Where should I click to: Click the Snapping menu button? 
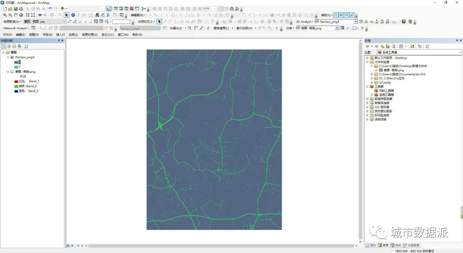[327, 15]
